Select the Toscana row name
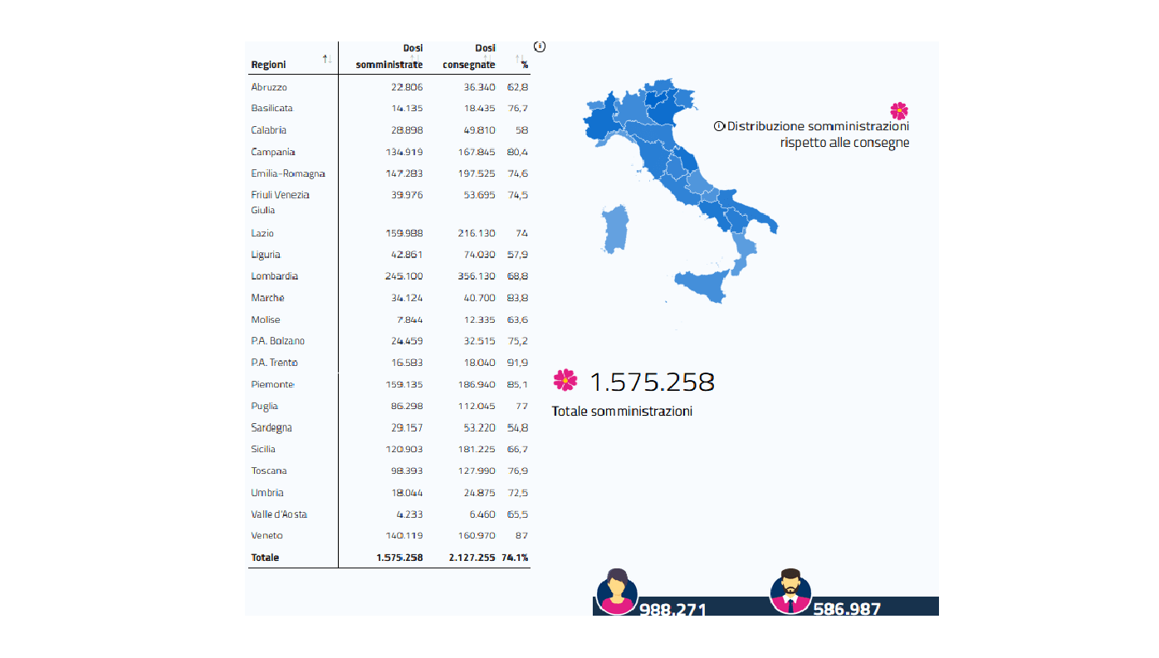Image resolution: width=1159 pixels, height=658 pixels. click(269, 470)
